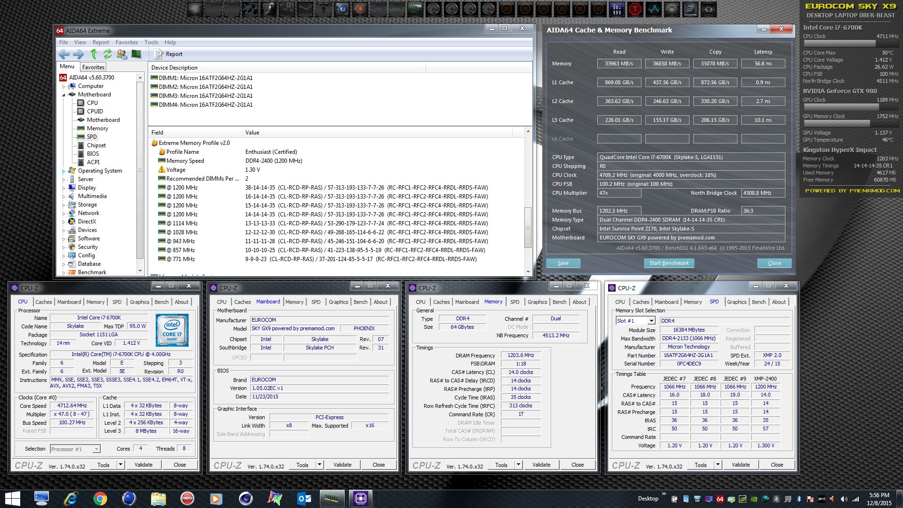The image size is (903, 508).
Task: Open the Tools dropdown arrow in first CPU-Z
Action: tap(121, 465)
